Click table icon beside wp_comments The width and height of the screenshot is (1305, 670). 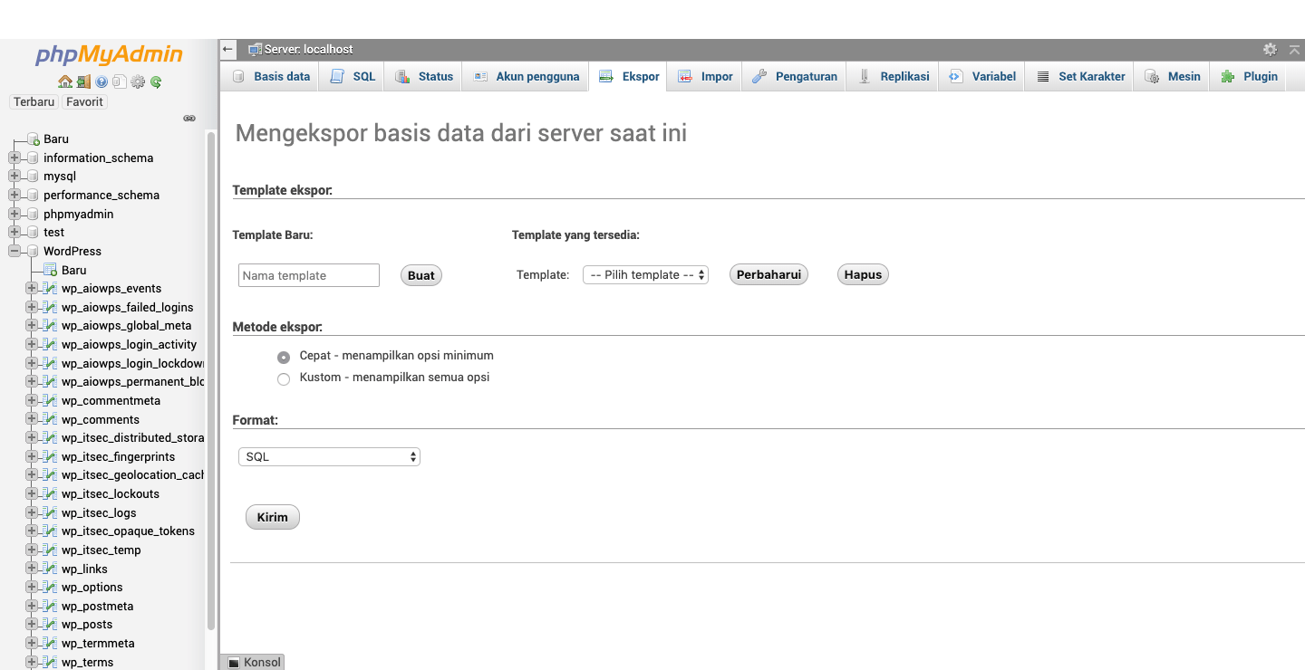pos(51,419)
